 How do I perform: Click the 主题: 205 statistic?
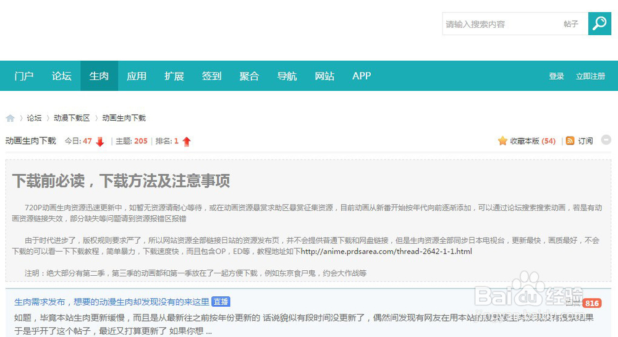(131, 141)
